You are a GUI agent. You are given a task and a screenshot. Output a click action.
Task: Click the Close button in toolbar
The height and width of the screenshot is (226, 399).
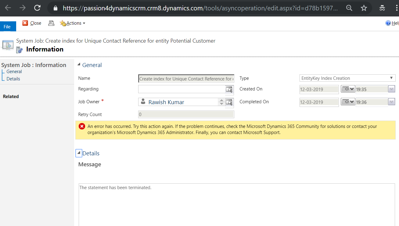[32, 23]
